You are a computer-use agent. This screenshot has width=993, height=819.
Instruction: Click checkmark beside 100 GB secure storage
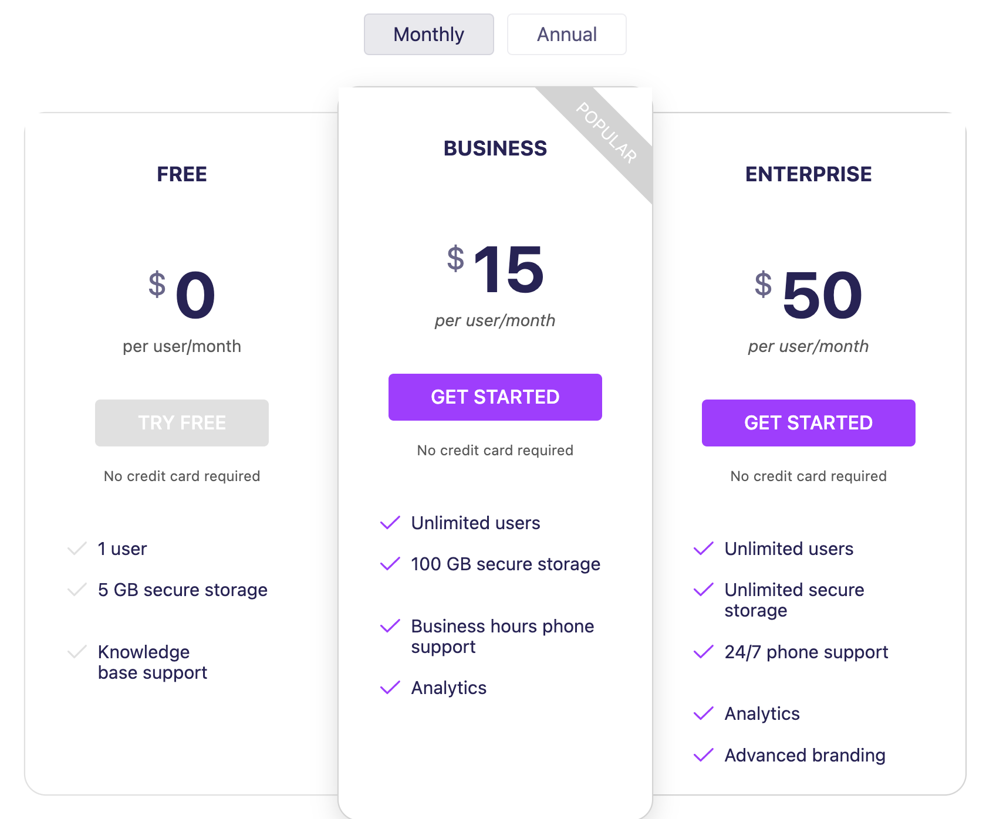pos(390,564)
